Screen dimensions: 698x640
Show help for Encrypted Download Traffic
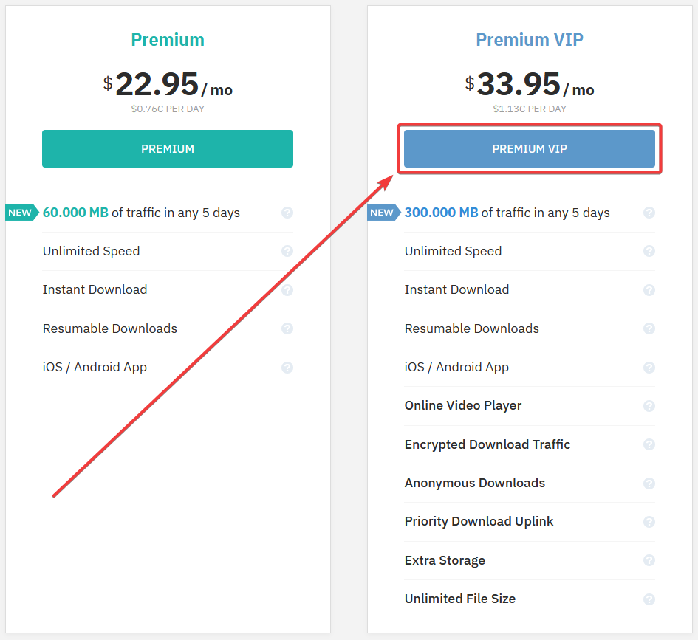pos(649,444)
